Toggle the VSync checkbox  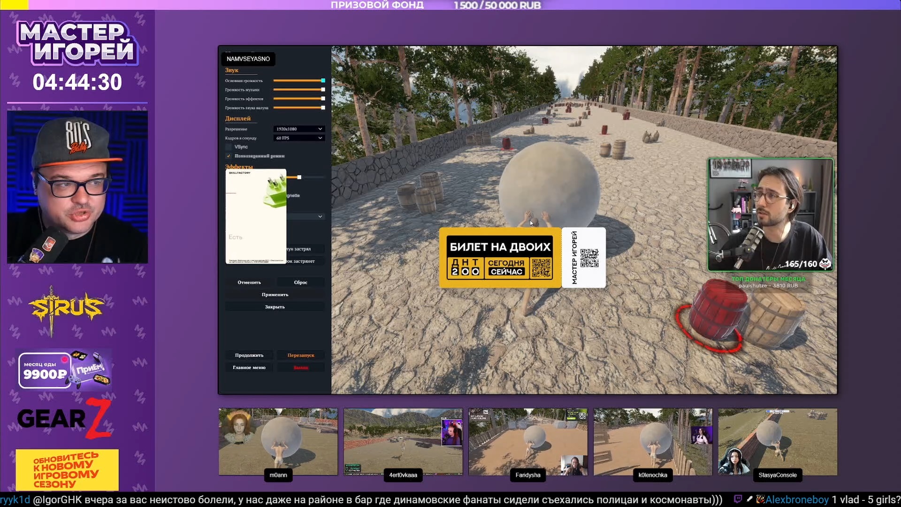point(229,147)
